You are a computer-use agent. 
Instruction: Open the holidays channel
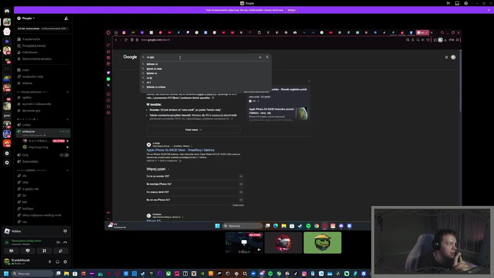[28, 208]
